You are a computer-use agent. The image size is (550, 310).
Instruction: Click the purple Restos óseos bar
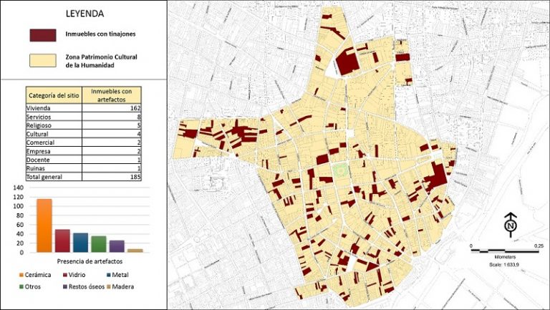click(117, 246)
